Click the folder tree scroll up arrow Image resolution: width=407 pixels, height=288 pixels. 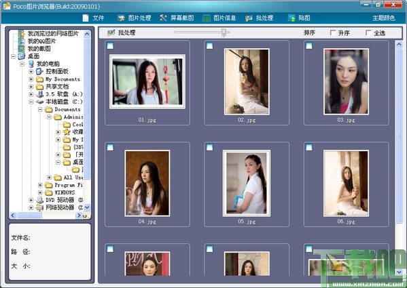click(x=87, y=34)
